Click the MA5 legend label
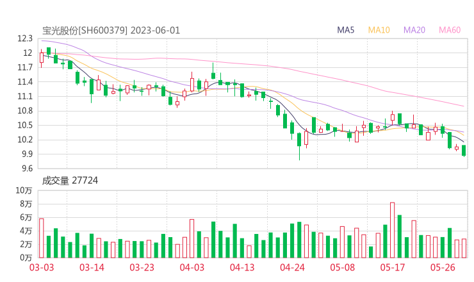 pyautogui.click(x=345, y=30)
